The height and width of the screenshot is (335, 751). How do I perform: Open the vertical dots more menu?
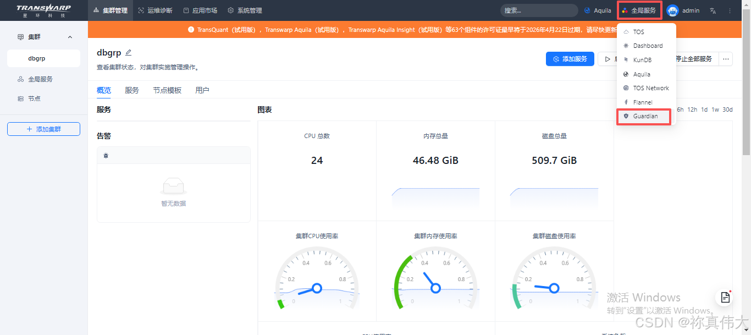point(730,10)
